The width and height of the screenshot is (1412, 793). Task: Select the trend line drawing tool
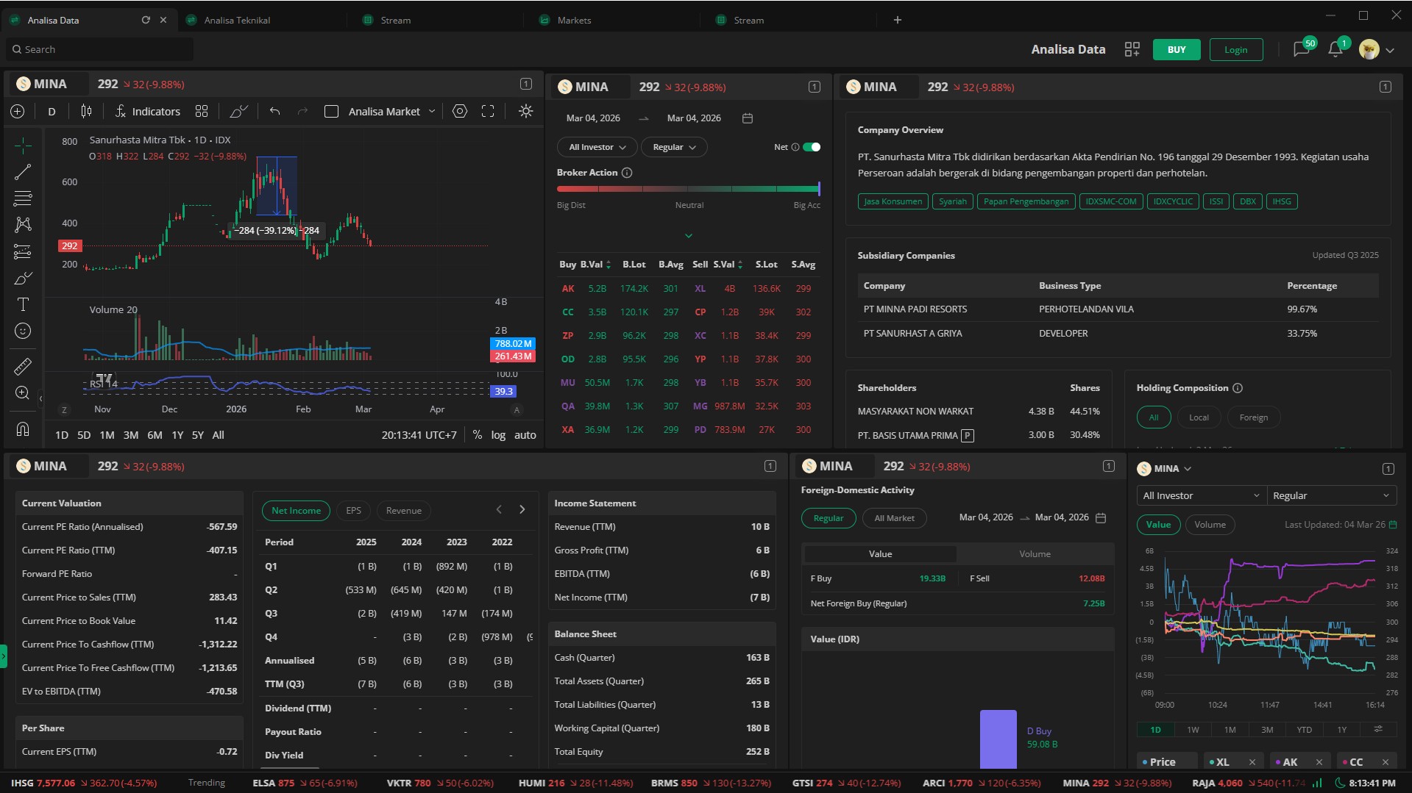(23, 172)
